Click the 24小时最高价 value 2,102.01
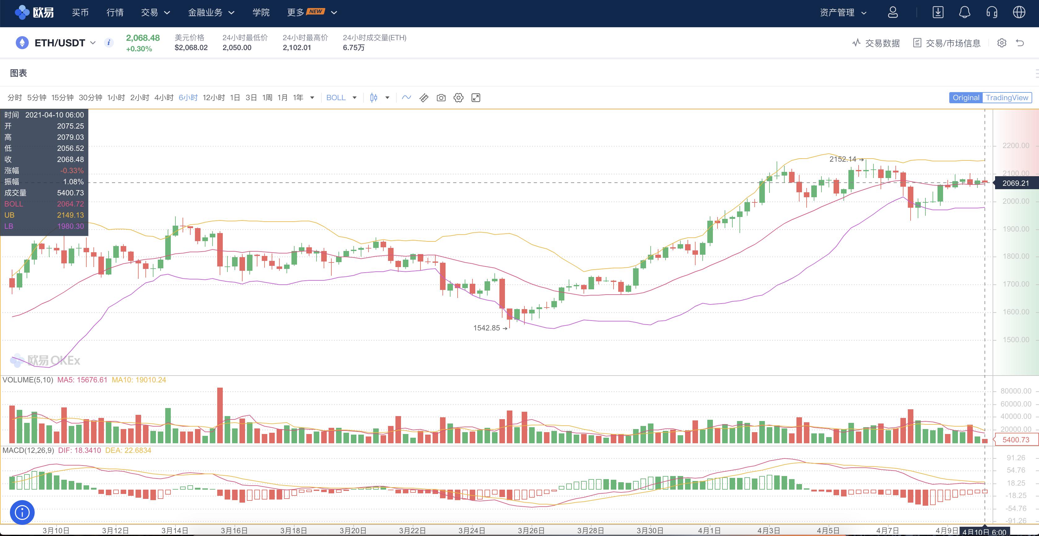This screenshot has width=1039, height=536. pos(297,48)
